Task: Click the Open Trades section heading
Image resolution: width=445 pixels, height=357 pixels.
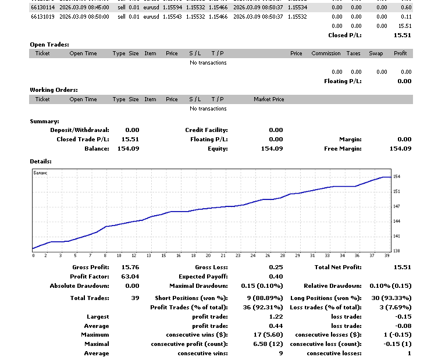Action: point(49,44)
